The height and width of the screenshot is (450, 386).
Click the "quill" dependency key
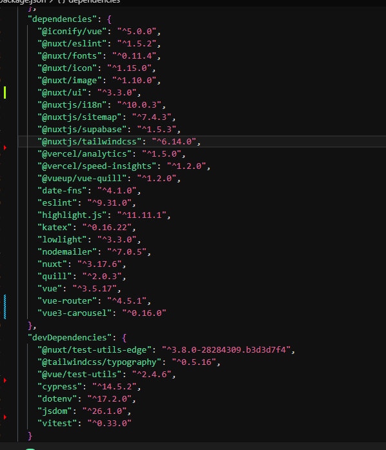55,277
